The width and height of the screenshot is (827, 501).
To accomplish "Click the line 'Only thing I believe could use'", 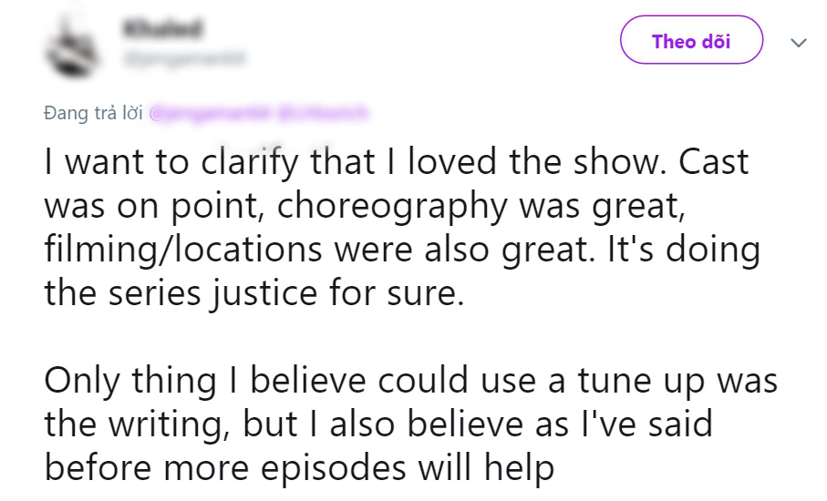I will tap(290, 381).
